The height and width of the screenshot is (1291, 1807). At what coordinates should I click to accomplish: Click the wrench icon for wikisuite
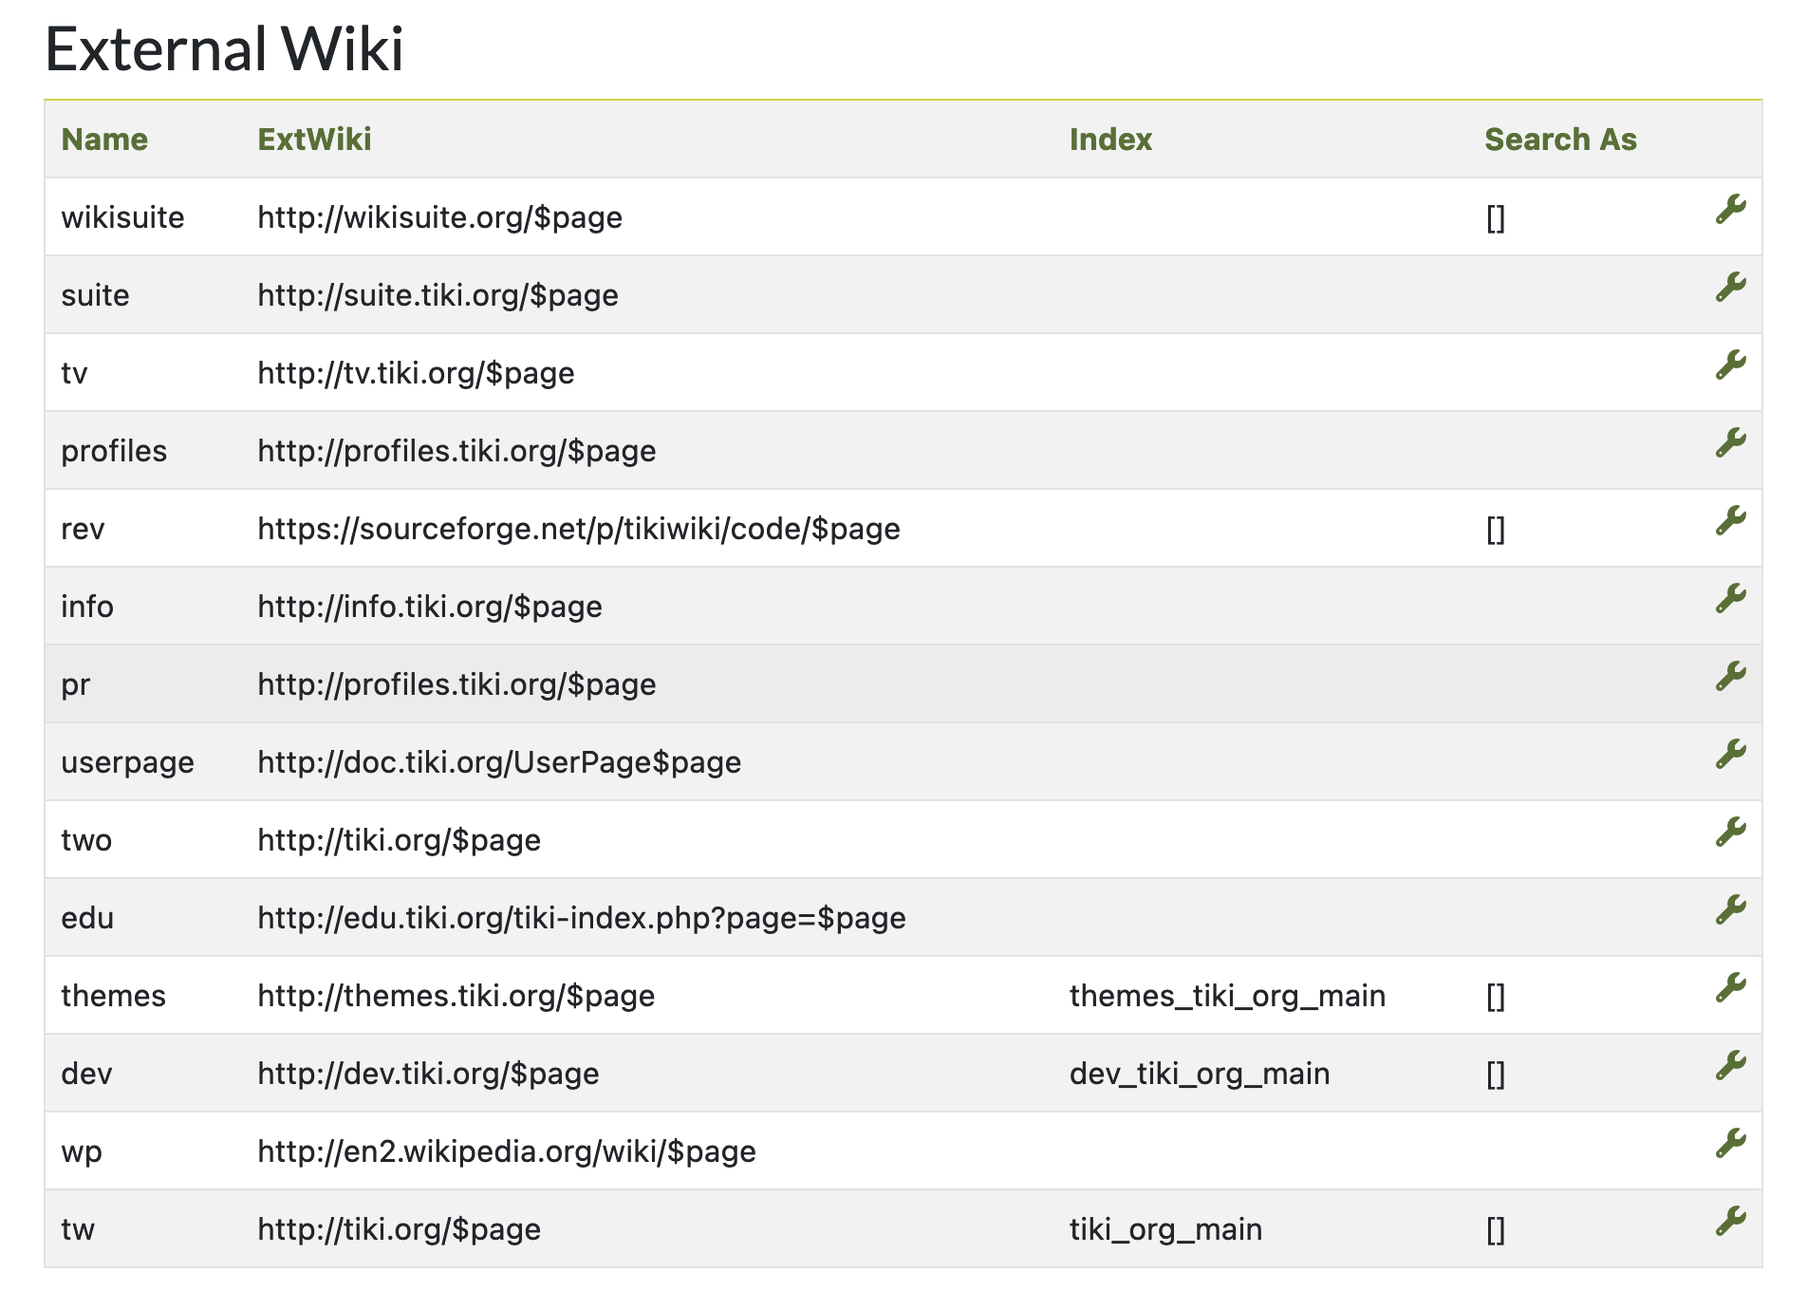(x=1731, y=209)
